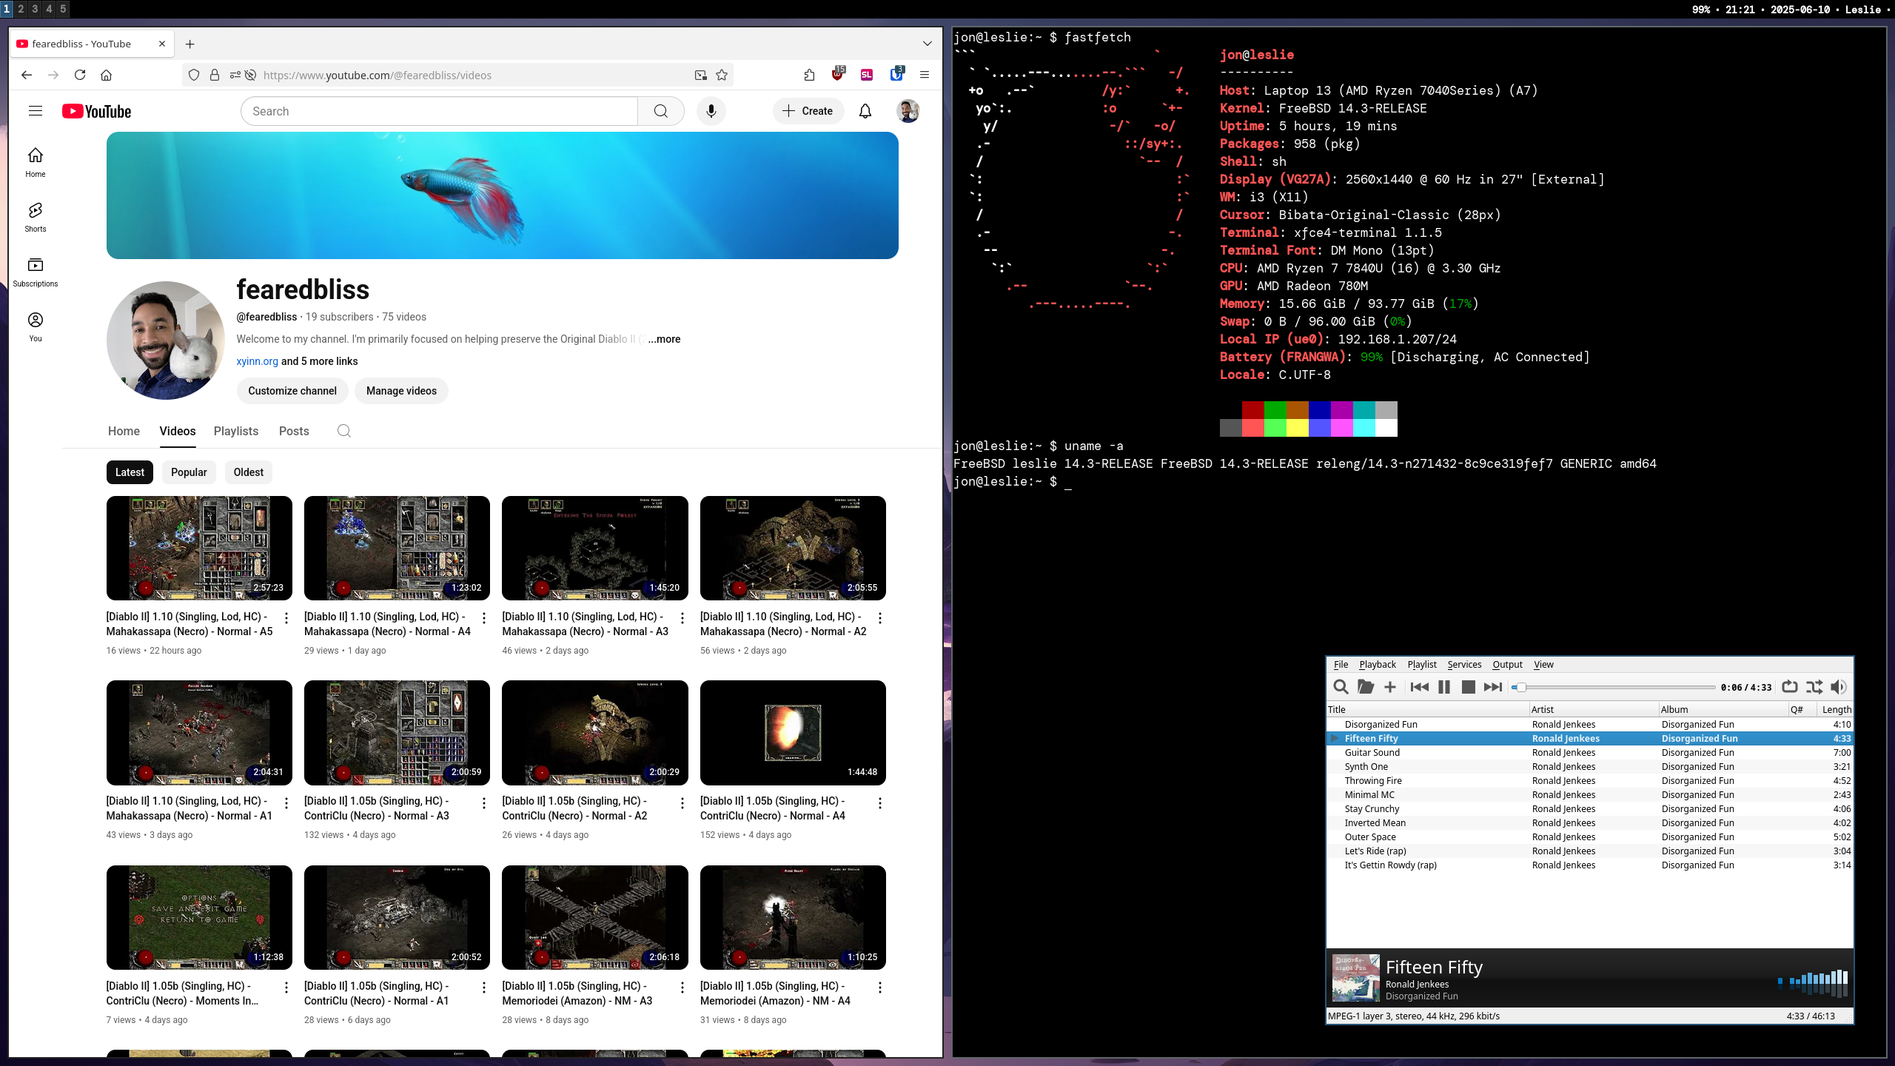
Task: Adjust volume via Audacious speaker icon
Action: [x=1838, y=687]
